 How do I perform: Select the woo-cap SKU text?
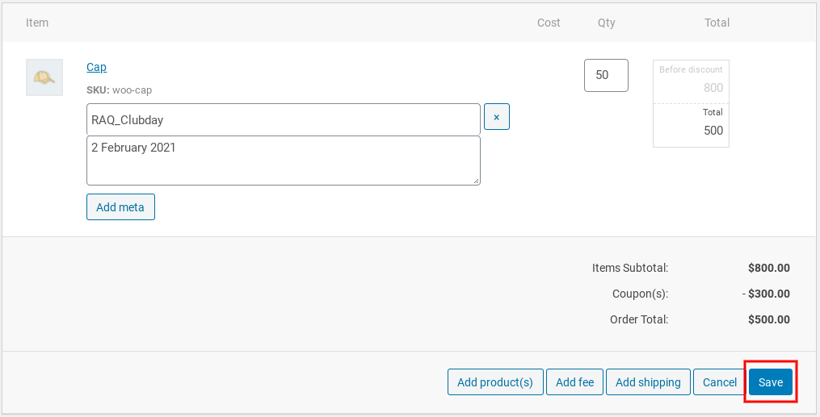(x=132, y=90)
